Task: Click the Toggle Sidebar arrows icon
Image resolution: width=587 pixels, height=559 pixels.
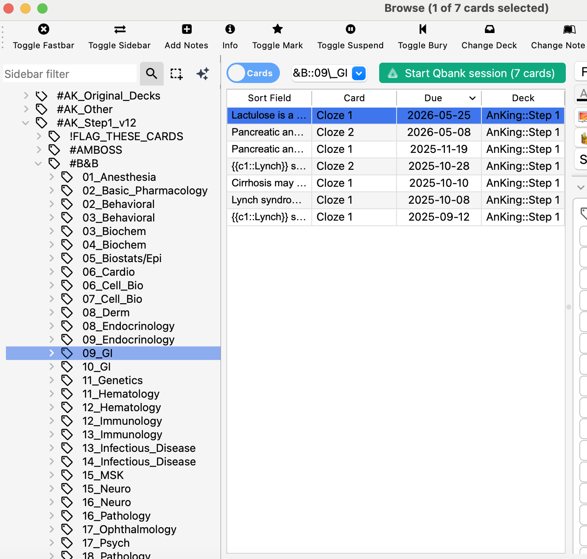Action: pyautogui.click(x=120, y=29)
